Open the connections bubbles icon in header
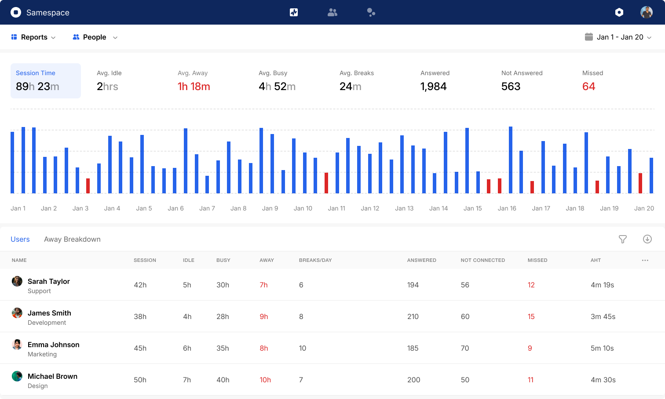The height and width of the screenshot is (399, 665). pos(371,12)
